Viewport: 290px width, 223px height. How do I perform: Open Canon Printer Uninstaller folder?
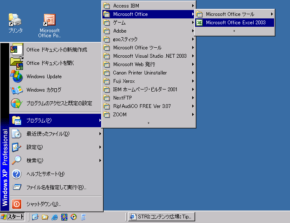[x=149, y=73]
